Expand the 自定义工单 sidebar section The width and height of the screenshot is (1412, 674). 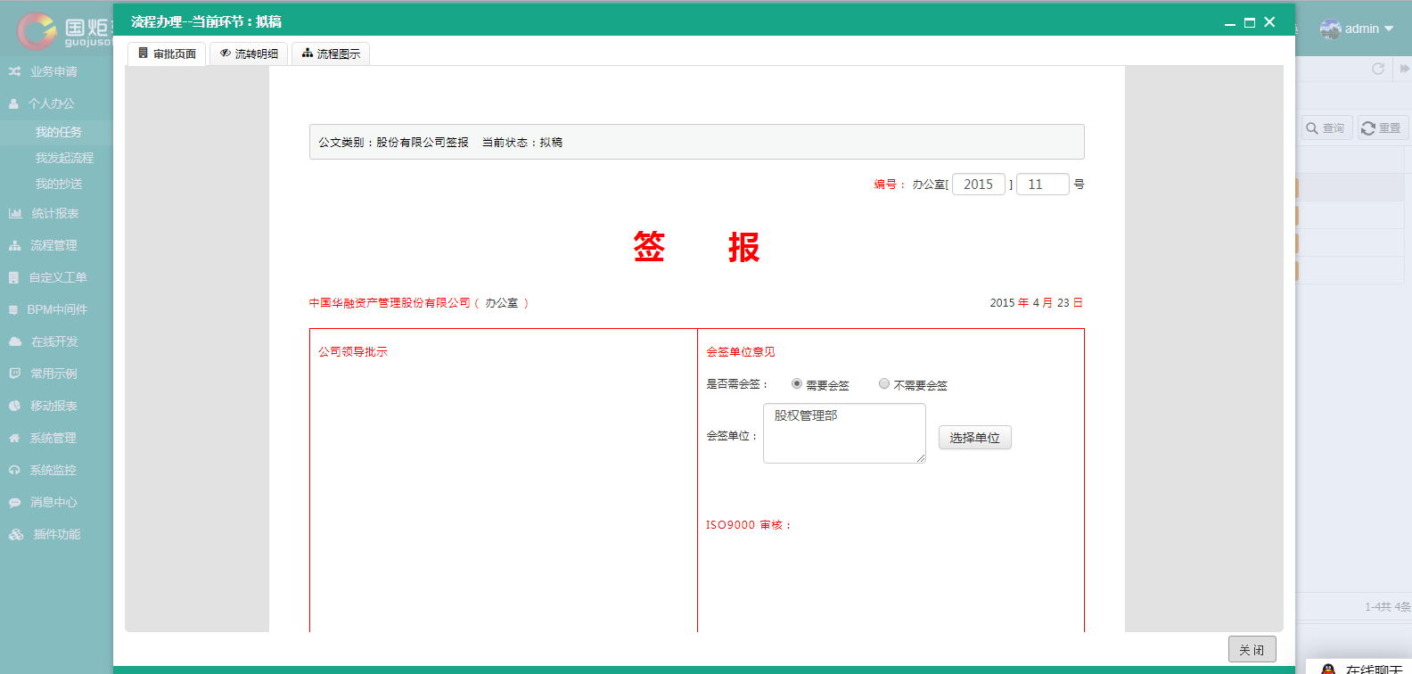56,277
